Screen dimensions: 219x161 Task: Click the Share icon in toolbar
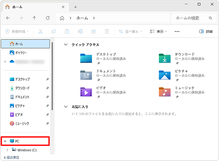click(94, 31)
